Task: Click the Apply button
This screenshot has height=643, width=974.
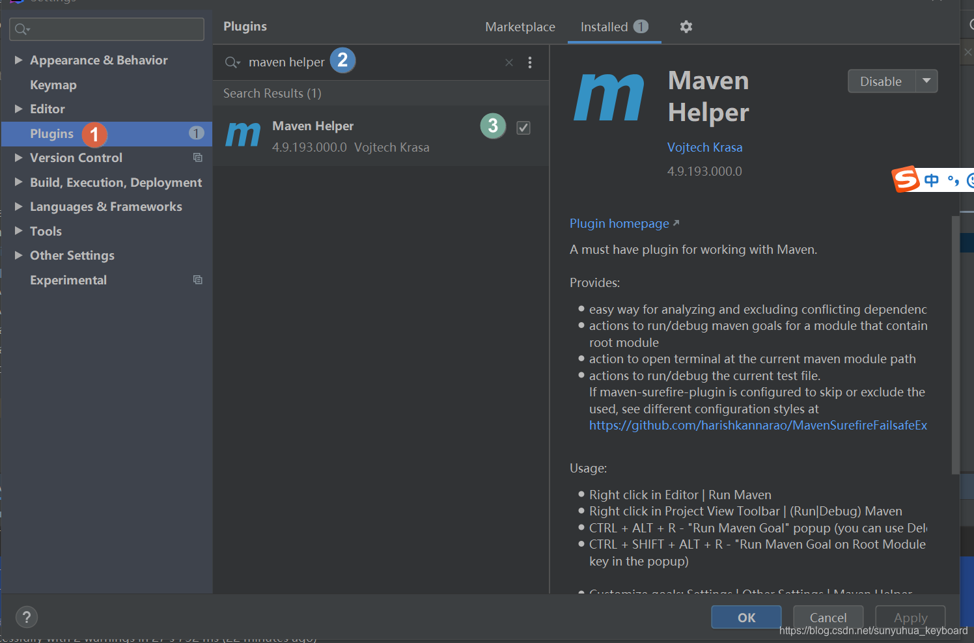Action: pyautogui.click(x=910, y=617)
